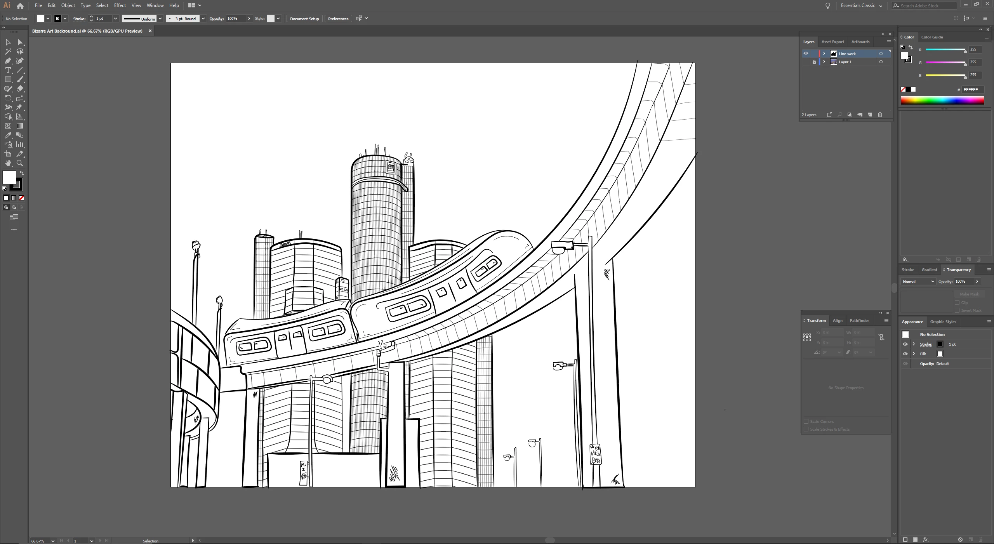Delete selection with Layers trash icon
This screenshot has height=544, width=994.
click(880, 115)
